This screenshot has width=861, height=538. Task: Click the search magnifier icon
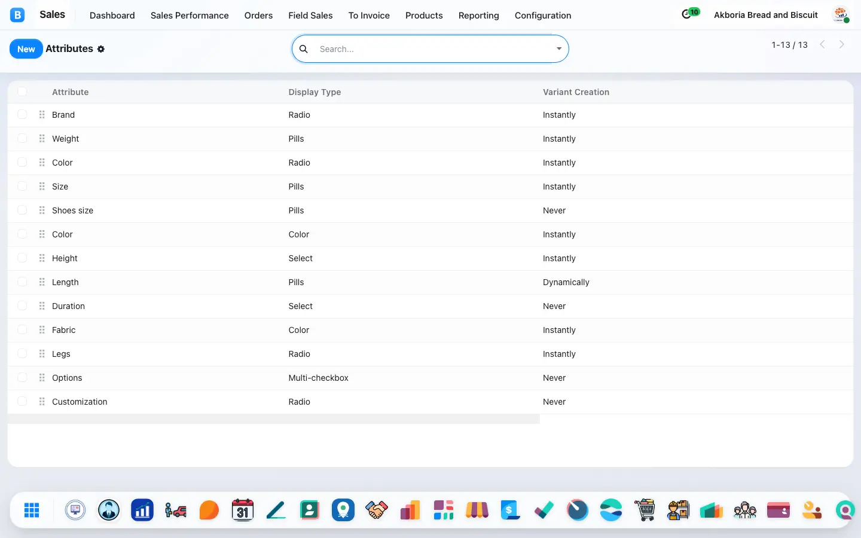(304, 49)
